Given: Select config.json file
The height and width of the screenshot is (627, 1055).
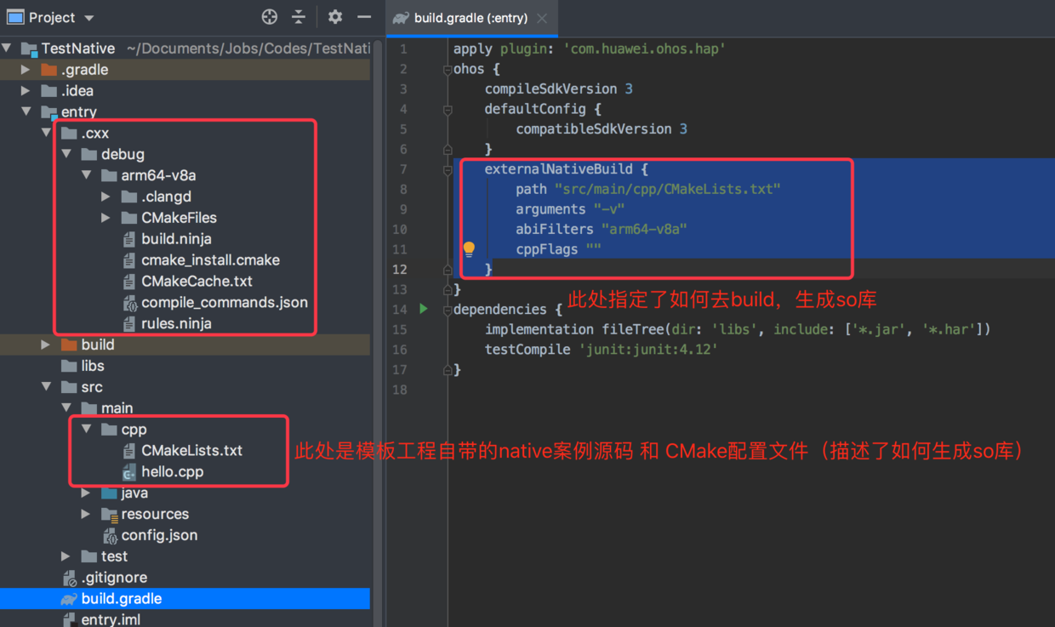Looking at the screenshot, I should click(x=159, y=535).
